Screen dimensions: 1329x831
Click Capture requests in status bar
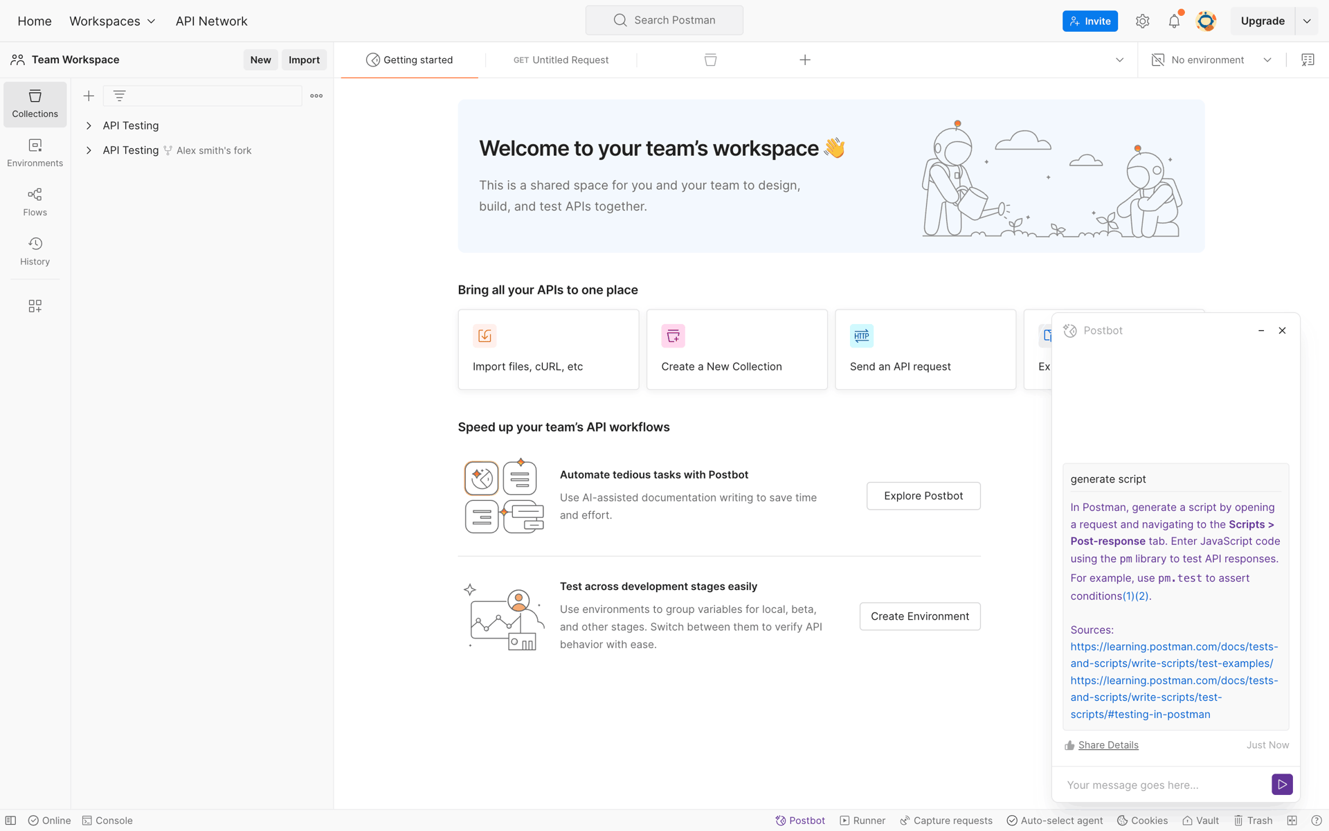coord(946,820)
